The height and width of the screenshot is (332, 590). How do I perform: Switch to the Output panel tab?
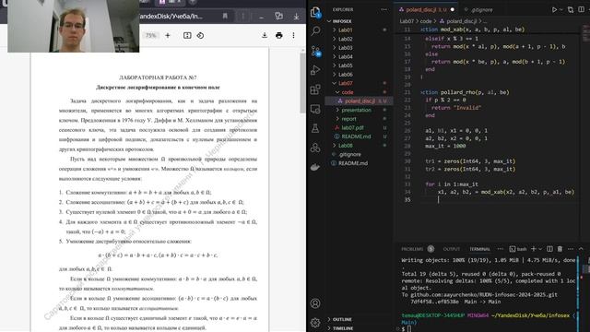click(451, 249)
